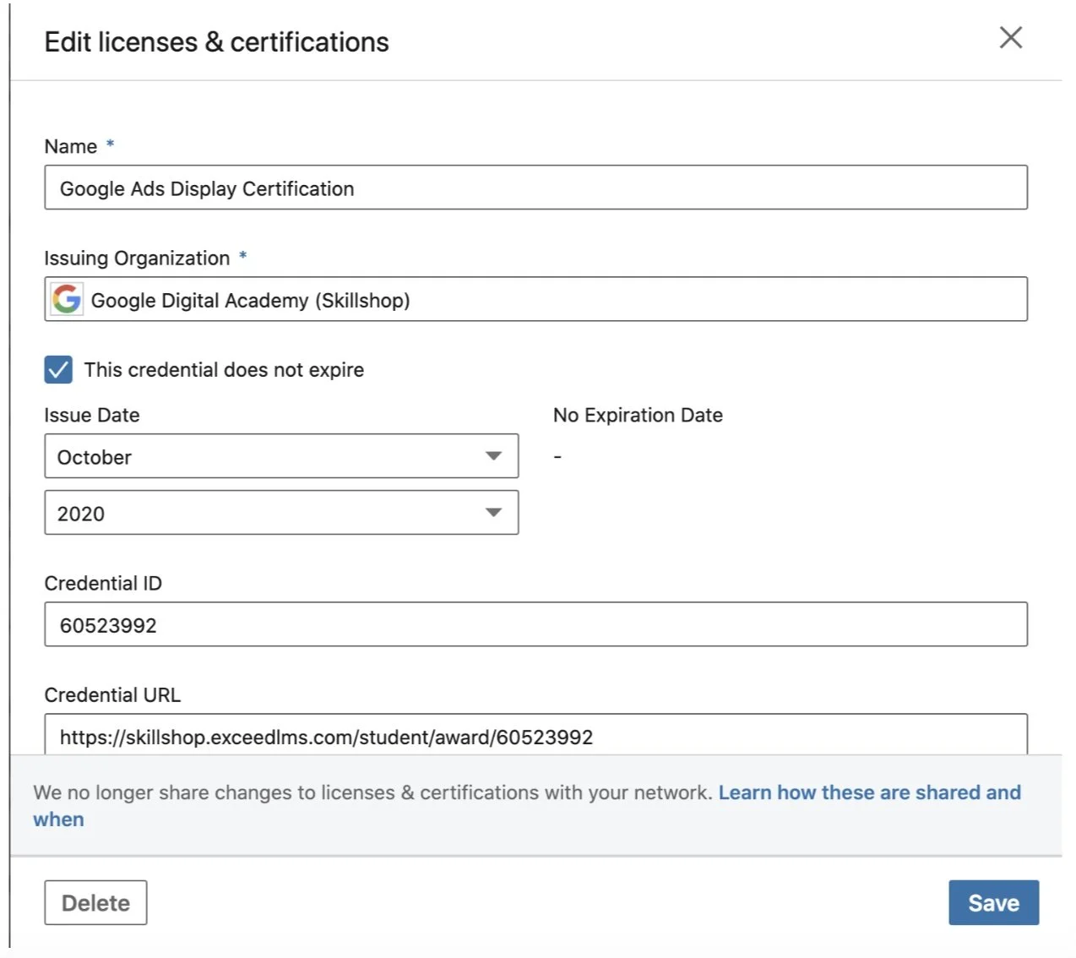Close the Edit licenses dialog
This screenshot has width=1076, height=958.
point(1010,37)
